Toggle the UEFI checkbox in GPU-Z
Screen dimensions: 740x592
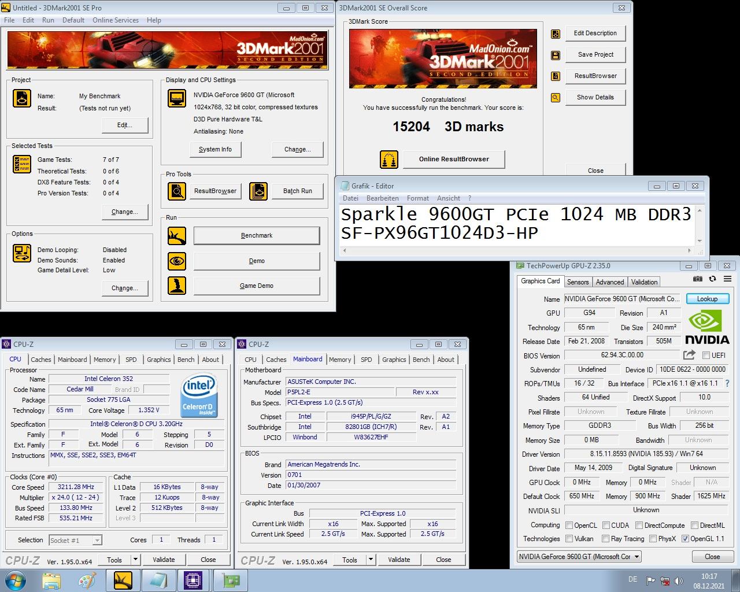point(706,356)
